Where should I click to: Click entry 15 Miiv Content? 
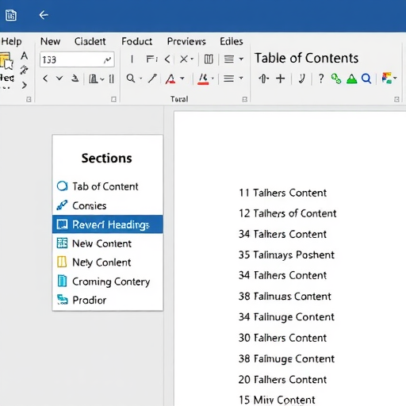[x=277, y=400]
